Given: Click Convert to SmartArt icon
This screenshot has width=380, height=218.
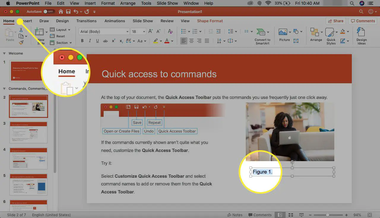Looking at the screenshot, I should 261,32.
